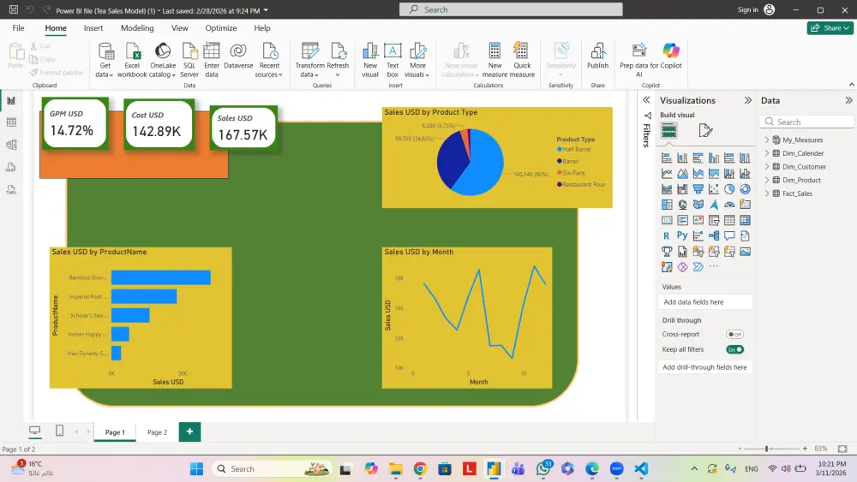Select the slicer visual

coord(714,221)
